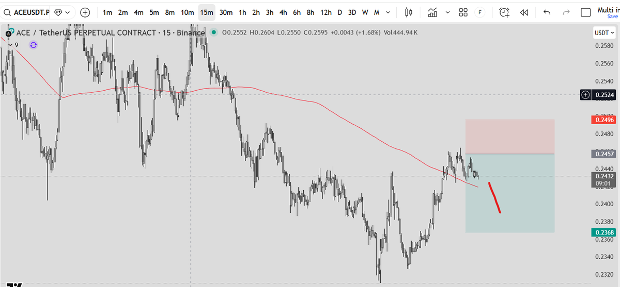Select the gray 0.2457 entry price label
The width and height of the screenshot is (620, 287).
[603, 154]
